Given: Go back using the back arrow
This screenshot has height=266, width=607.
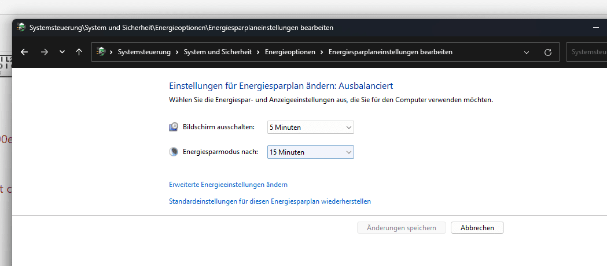Looking at the screenshot, I should click(x=24, y=52).
